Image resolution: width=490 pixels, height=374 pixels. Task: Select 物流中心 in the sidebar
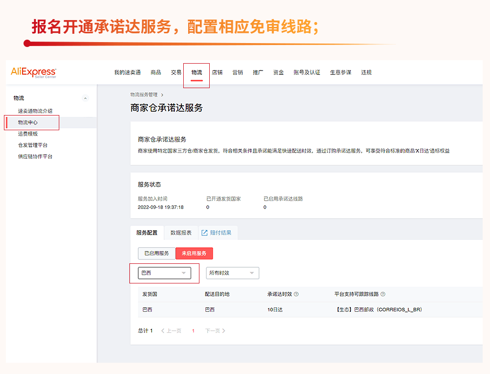[x=28, y=122]
